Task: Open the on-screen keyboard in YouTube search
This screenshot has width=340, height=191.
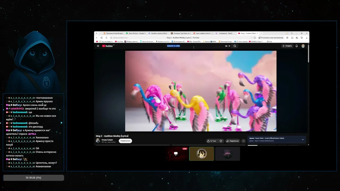Action: point(226,46)
